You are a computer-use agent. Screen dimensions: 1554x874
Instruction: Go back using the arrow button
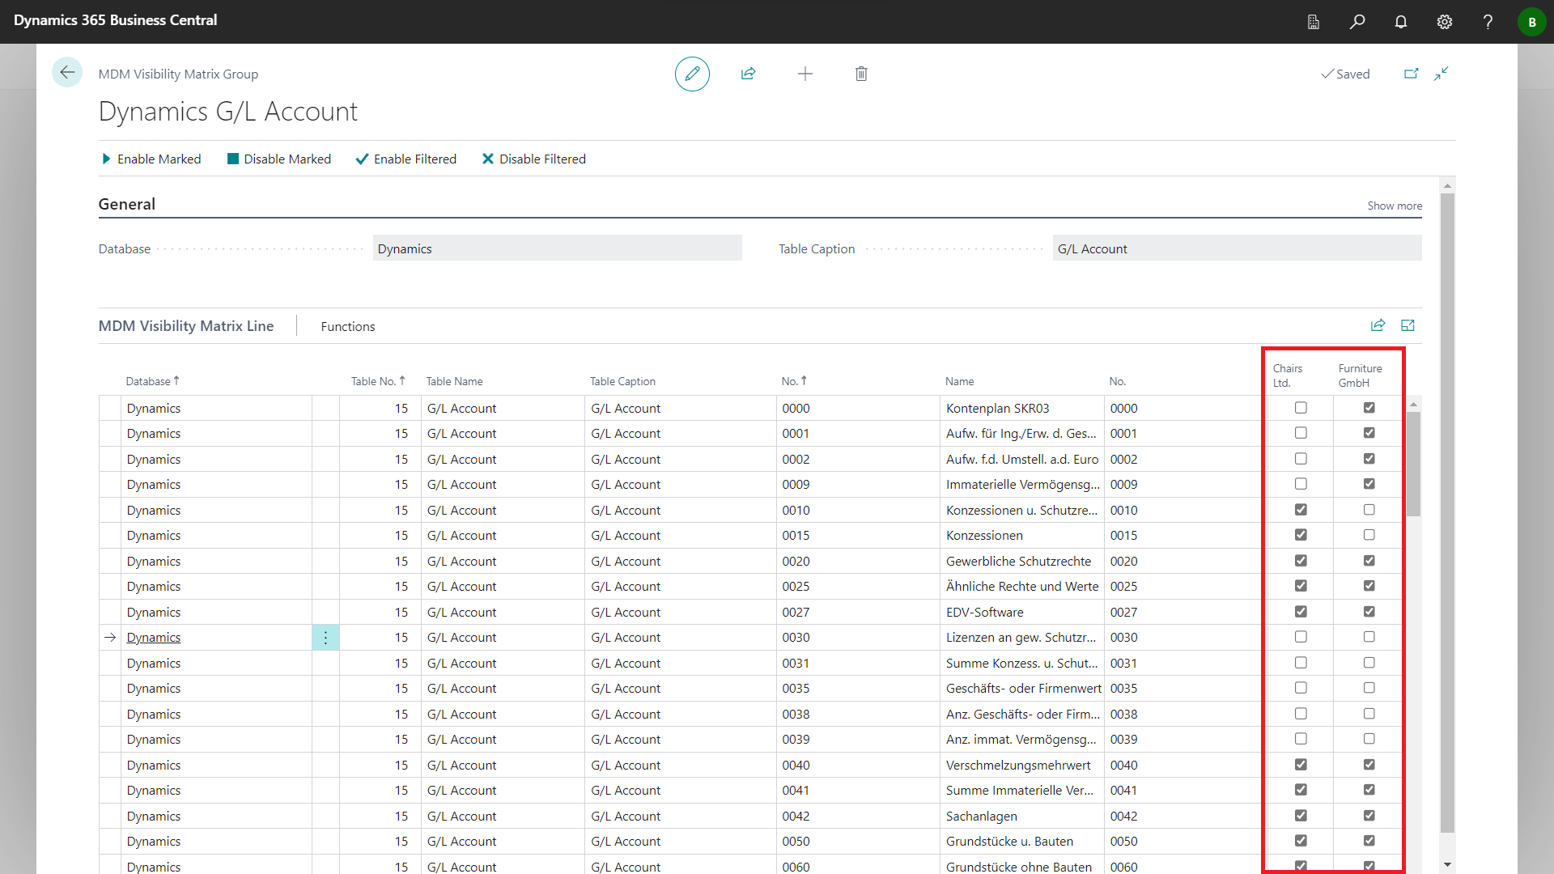point(67,73)
